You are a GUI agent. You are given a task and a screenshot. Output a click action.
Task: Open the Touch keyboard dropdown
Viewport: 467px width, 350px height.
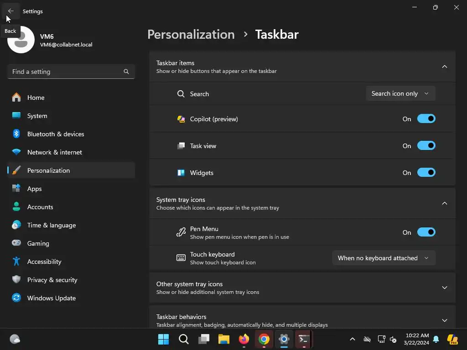pos(384,258)
